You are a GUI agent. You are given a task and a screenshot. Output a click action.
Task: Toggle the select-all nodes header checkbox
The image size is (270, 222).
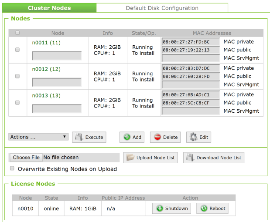pos(17,33)
